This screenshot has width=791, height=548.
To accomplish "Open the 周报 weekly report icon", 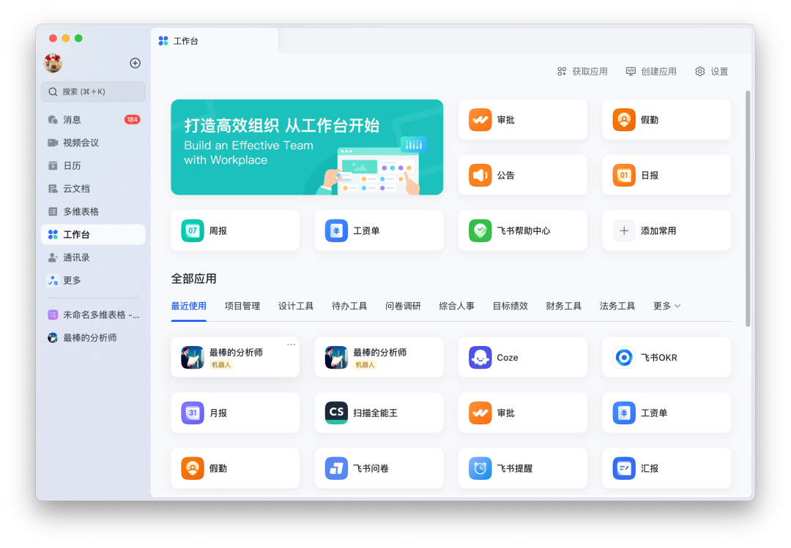I will [x=193, y=230].
